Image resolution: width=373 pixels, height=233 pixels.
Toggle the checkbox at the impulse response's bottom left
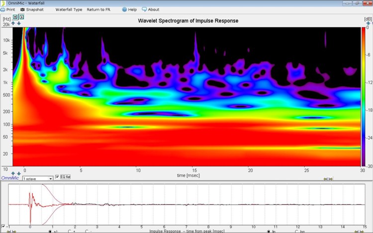[x=3, y=227]
